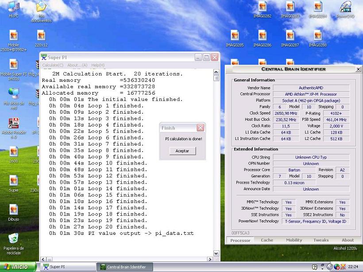The height and width of the screenshot is (272, 363).
Task: Open the Mobility tab
Action: point(294,240)
